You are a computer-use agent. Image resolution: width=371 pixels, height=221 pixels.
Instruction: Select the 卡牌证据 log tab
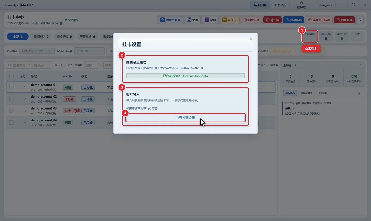point(323,93)
